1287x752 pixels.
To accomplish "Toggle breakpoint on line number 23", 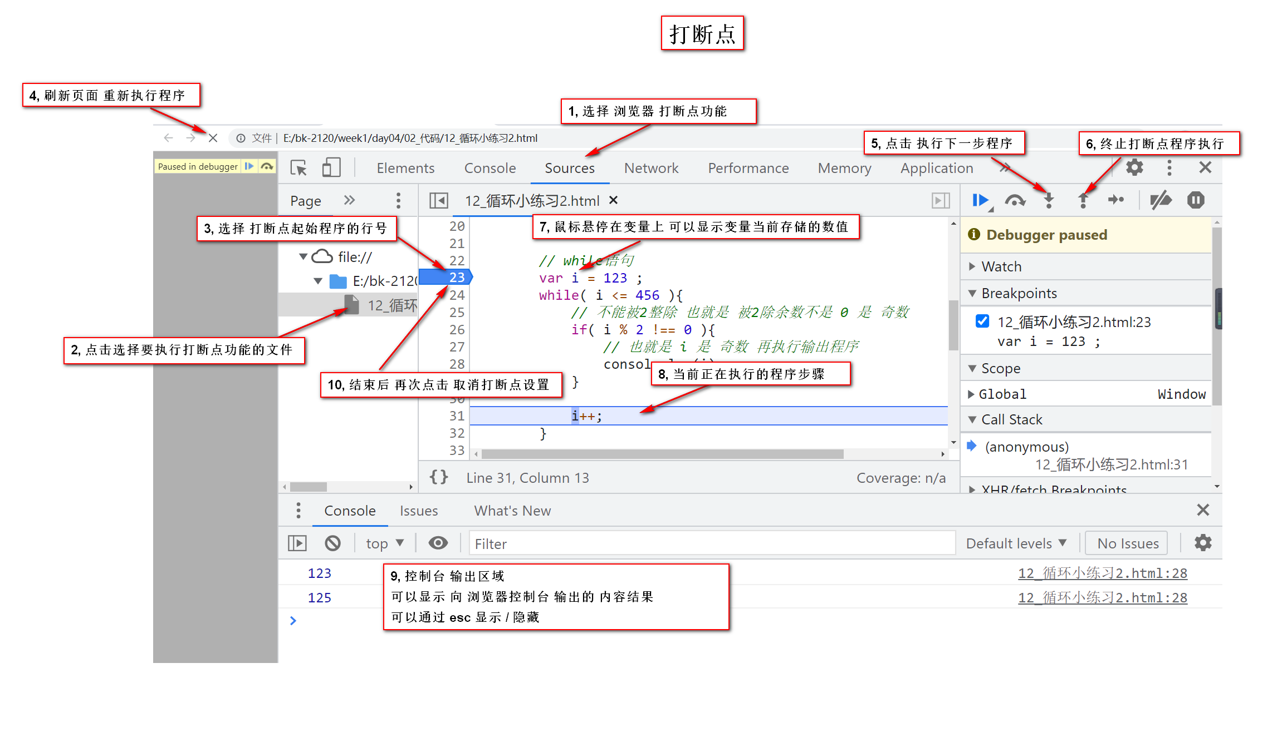I will (x=456, y=277).
